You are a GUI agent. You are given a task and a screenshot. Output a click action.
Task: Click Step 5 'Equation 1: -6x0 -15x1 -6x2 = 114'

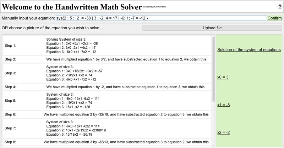(73, 99)
